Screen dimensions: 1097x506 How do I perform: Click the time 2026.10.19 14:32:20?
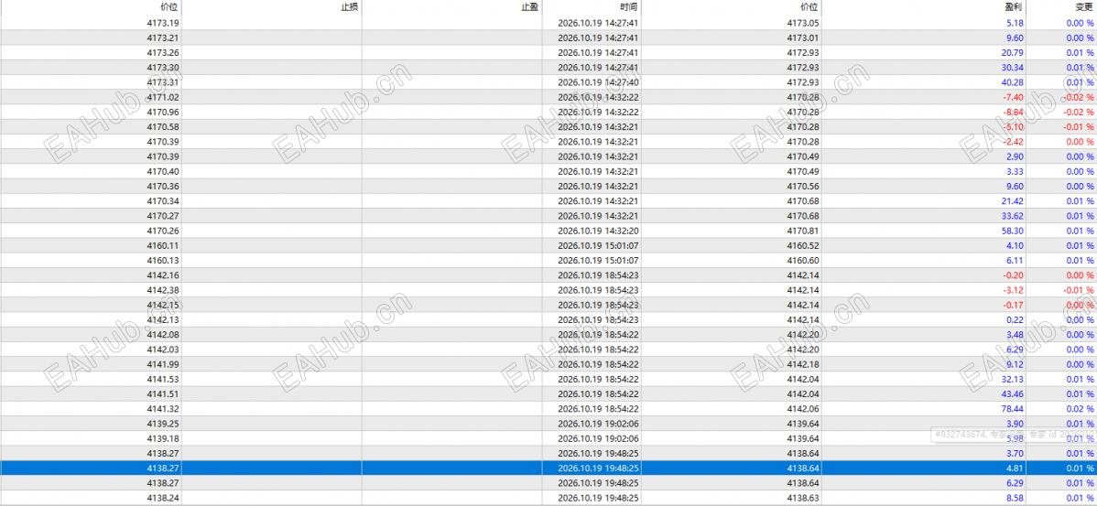pos(597,231)
